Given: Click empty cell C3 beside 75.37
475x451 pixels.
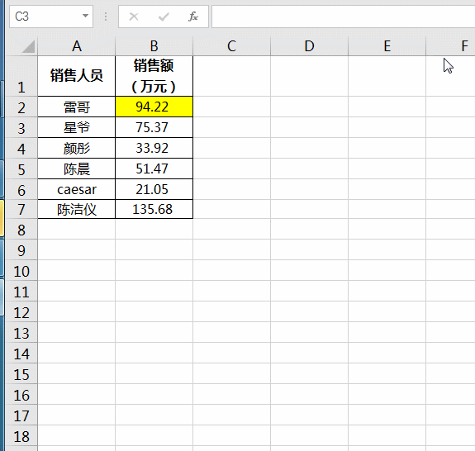Looking at the screenshot, I should point(232,127).
